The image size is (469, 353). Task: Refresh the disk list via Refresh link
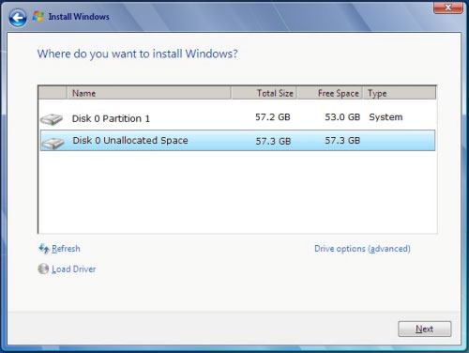pyautogui.click(x=66, y=249)
